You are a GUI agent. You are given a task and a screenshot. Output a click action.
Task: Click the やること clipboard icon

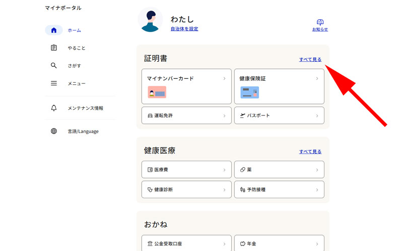[54, 48]
